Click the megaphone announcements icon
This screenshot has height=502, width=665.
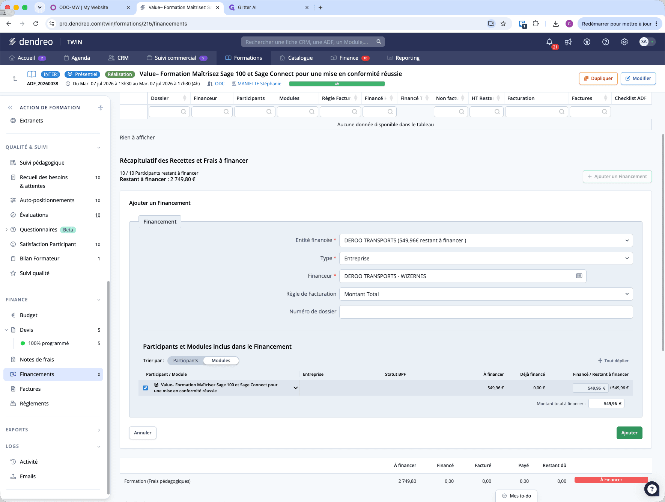tap(568, 42)
